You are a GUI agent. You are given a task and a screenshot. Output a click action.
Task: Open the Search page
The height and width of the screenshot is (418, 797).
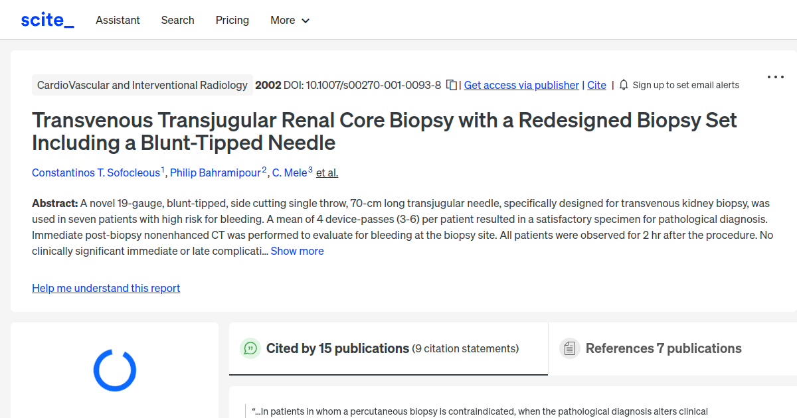pyautogui.click(x=177, y=20)
